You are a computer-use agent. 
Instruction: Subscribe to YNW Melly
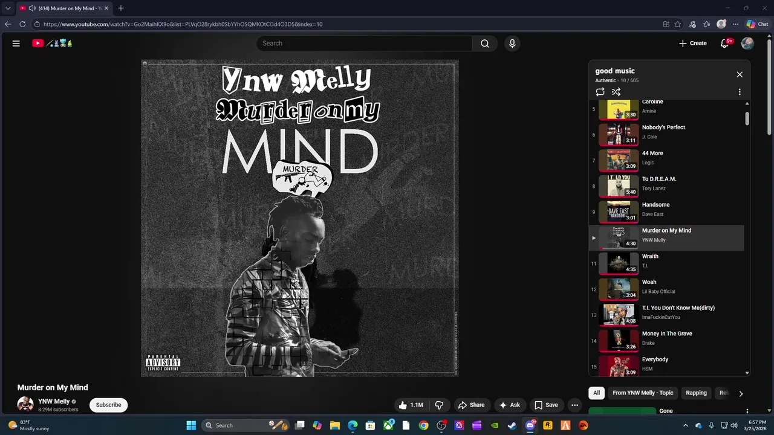coord(109,405)
